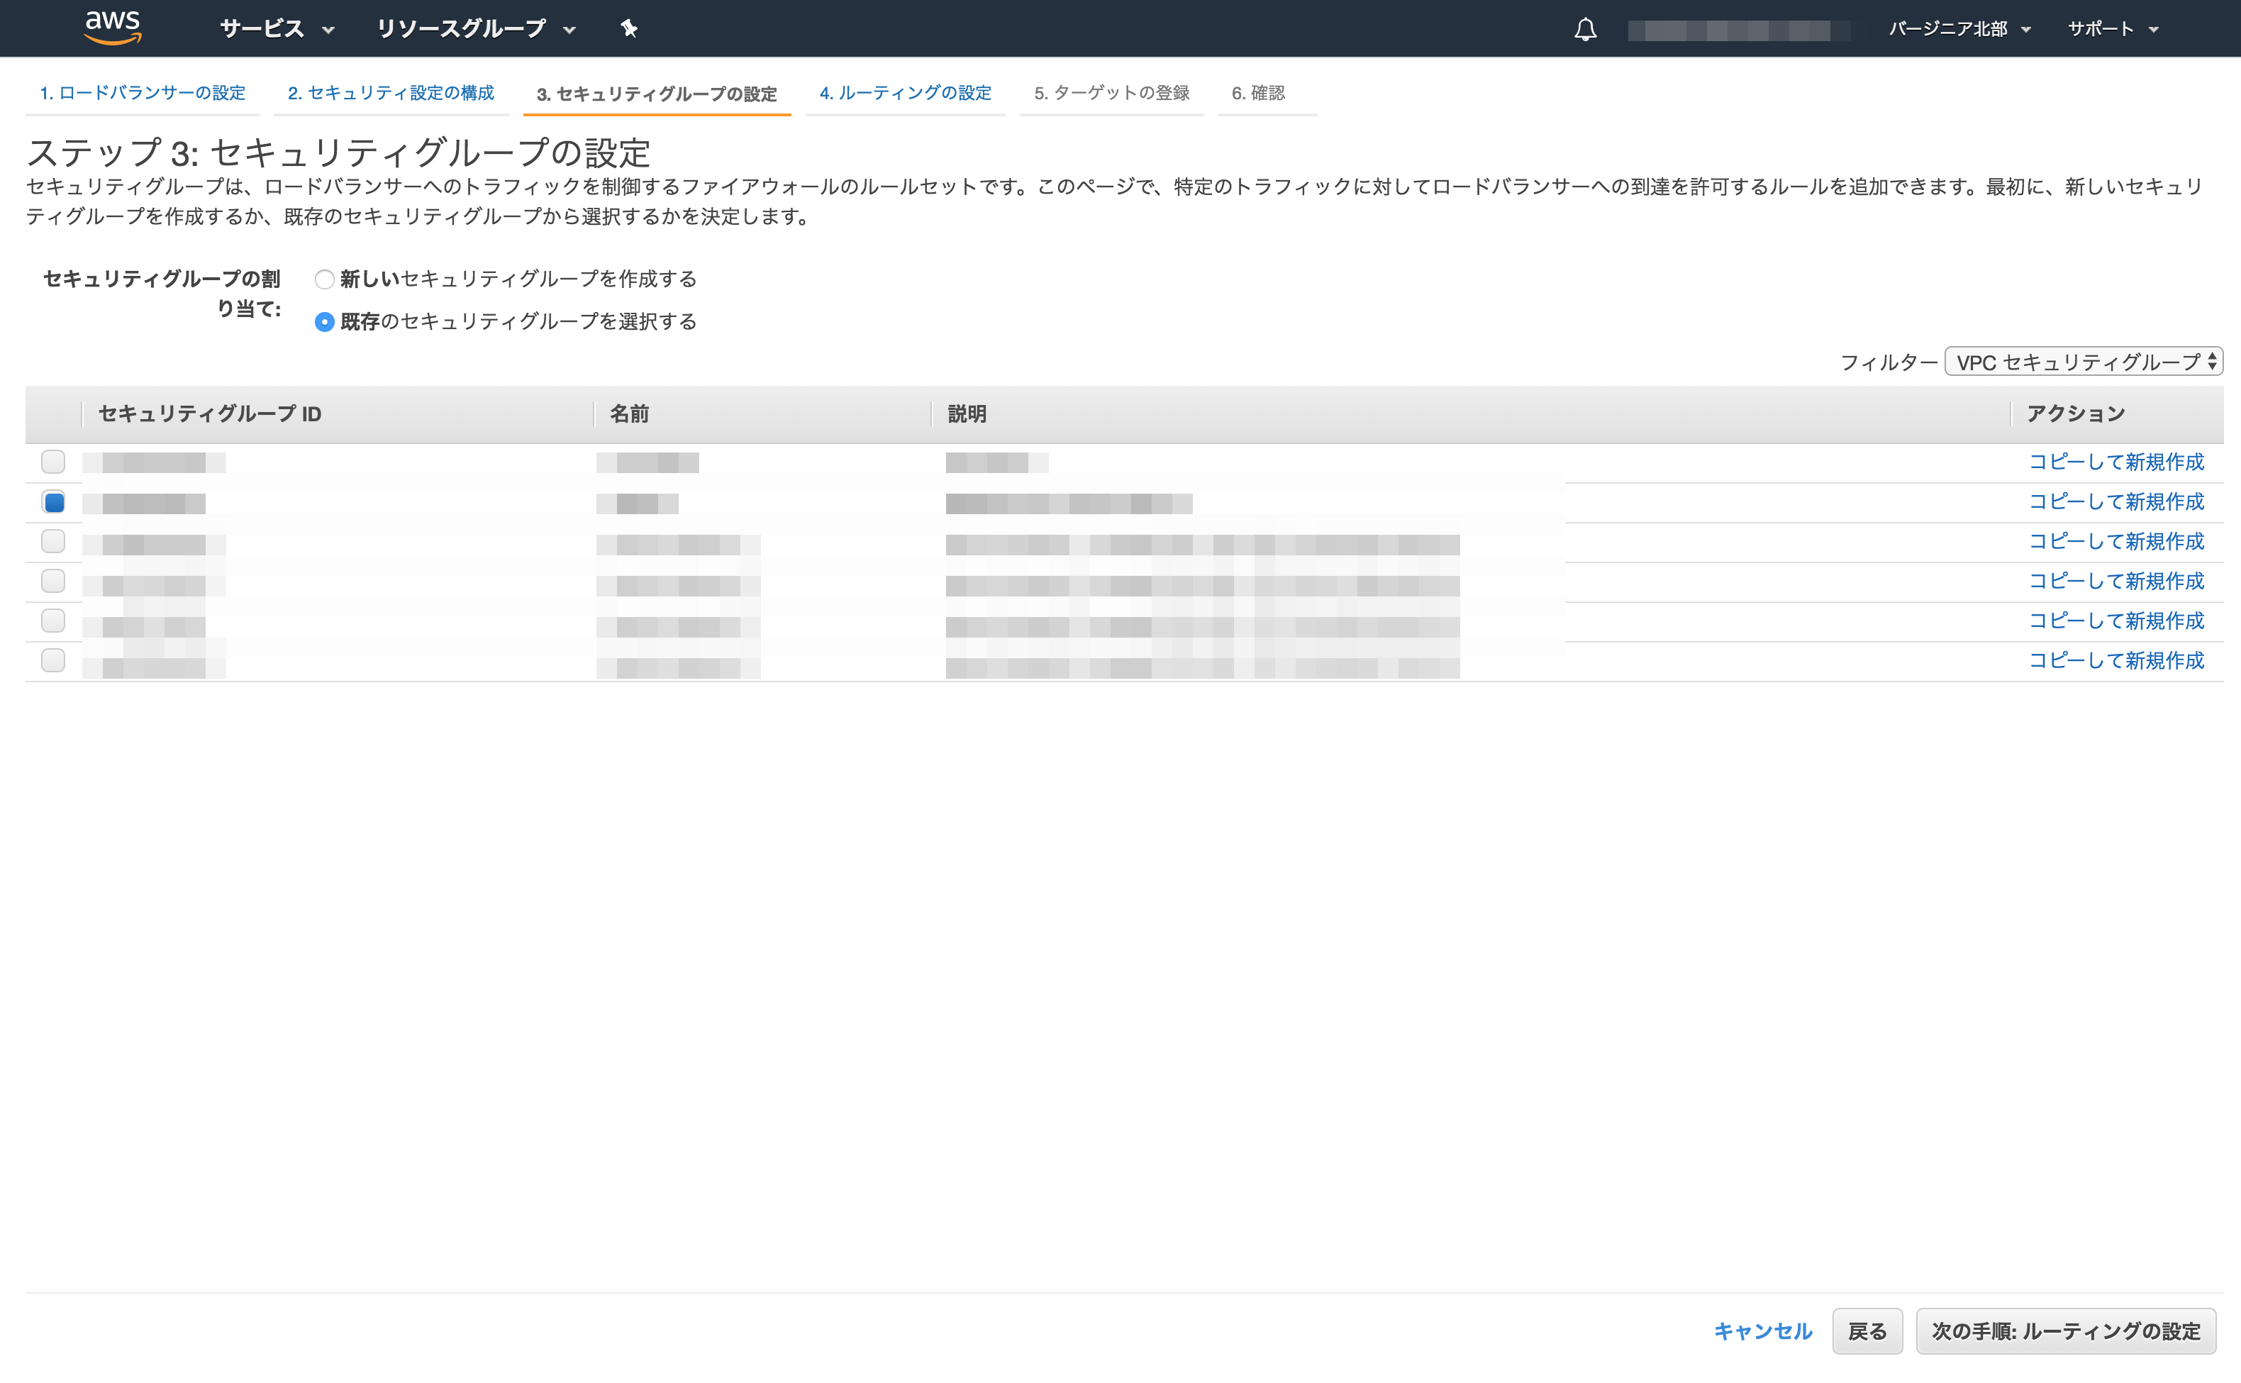Go to step 2. セキュリティ設定の構成
The height and width of the screenshot is (1383, 2241).
coord(391,92)
